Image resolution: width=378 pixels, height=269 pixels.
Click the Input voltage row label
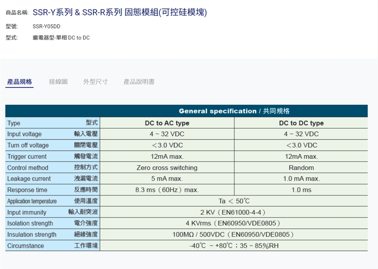(24, 134)
